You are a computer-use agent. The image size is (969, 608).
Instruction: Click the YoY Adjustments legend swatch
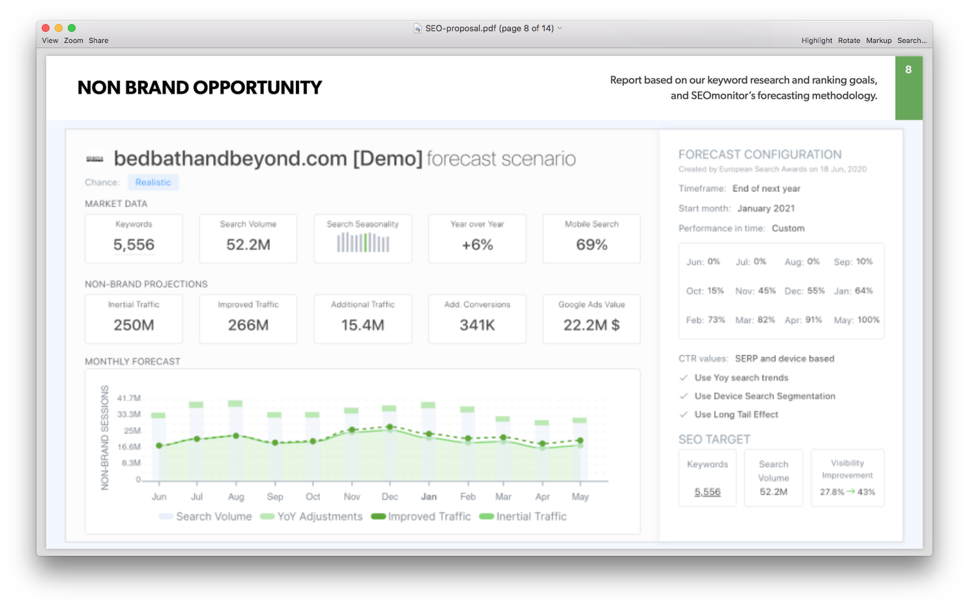[x=267, y=516]
